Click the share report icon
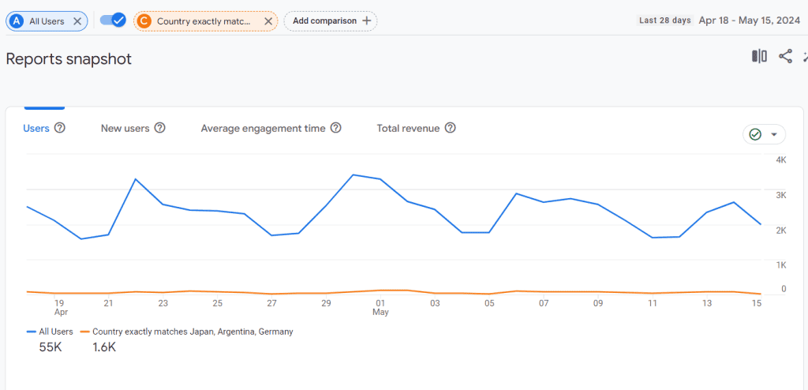Viewport: 808px width, 390px height. (785, 56)
